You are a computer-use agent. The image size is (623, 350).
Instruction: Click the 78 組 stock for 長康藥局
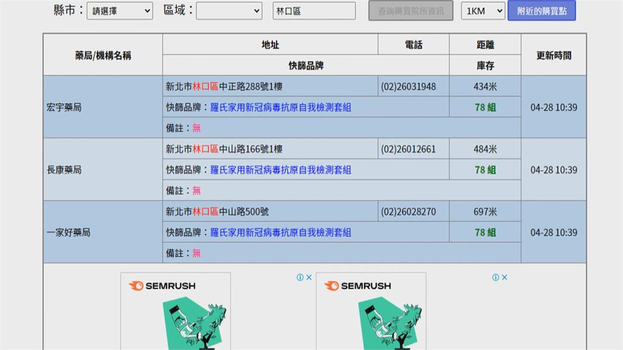click(485, 170)
